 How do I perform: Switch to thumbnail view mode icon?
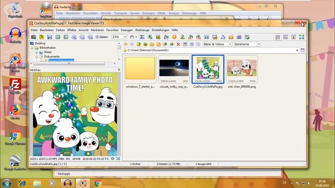(x=185, y=44)
